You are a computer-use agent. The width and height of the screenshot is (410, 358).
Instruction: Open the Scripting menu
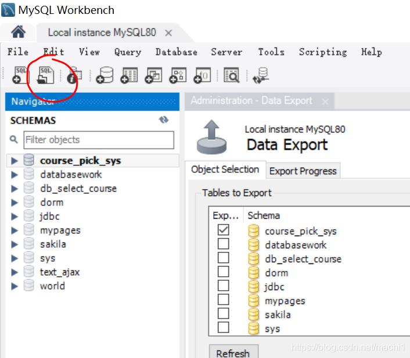pyautogui.click(x=323, y=52)
